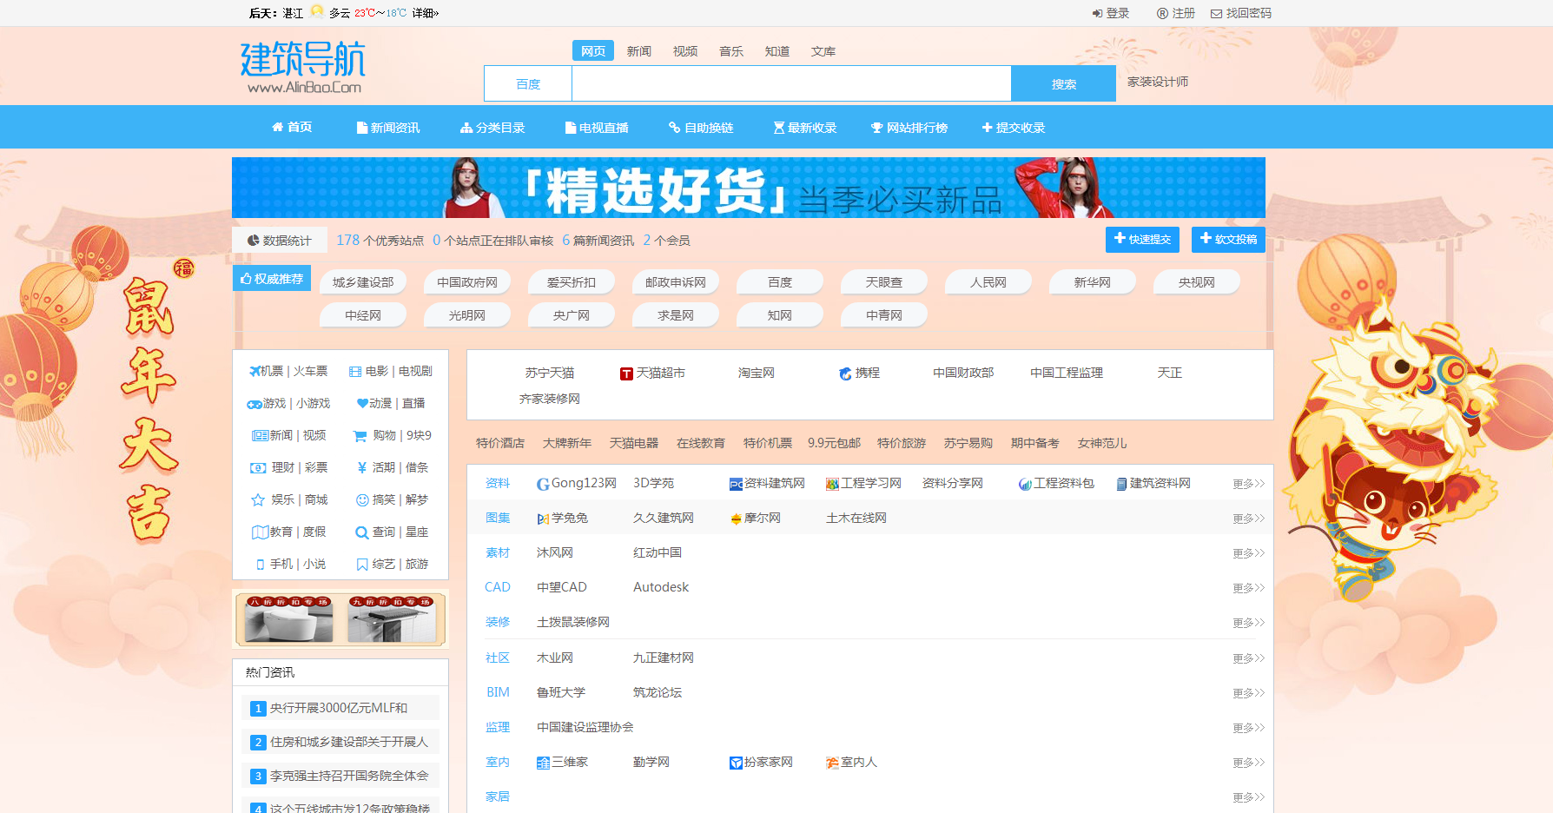
Task: Expand 更多>> in the 社区 row
Action: click(1249, 658)
